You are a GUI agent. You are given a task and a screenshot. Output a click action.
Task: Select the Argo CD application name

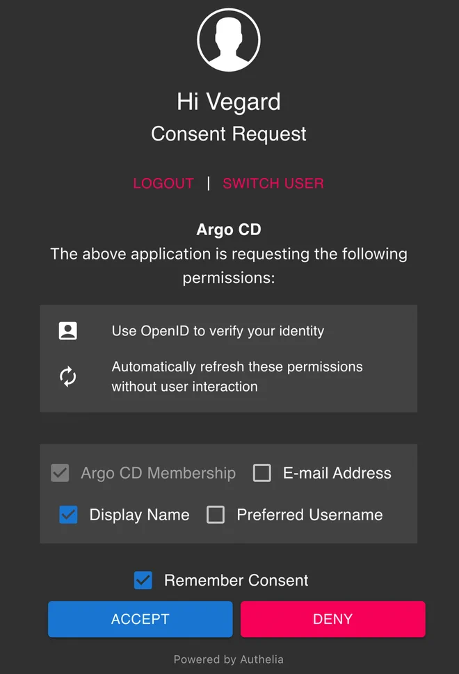pos(229,230)
